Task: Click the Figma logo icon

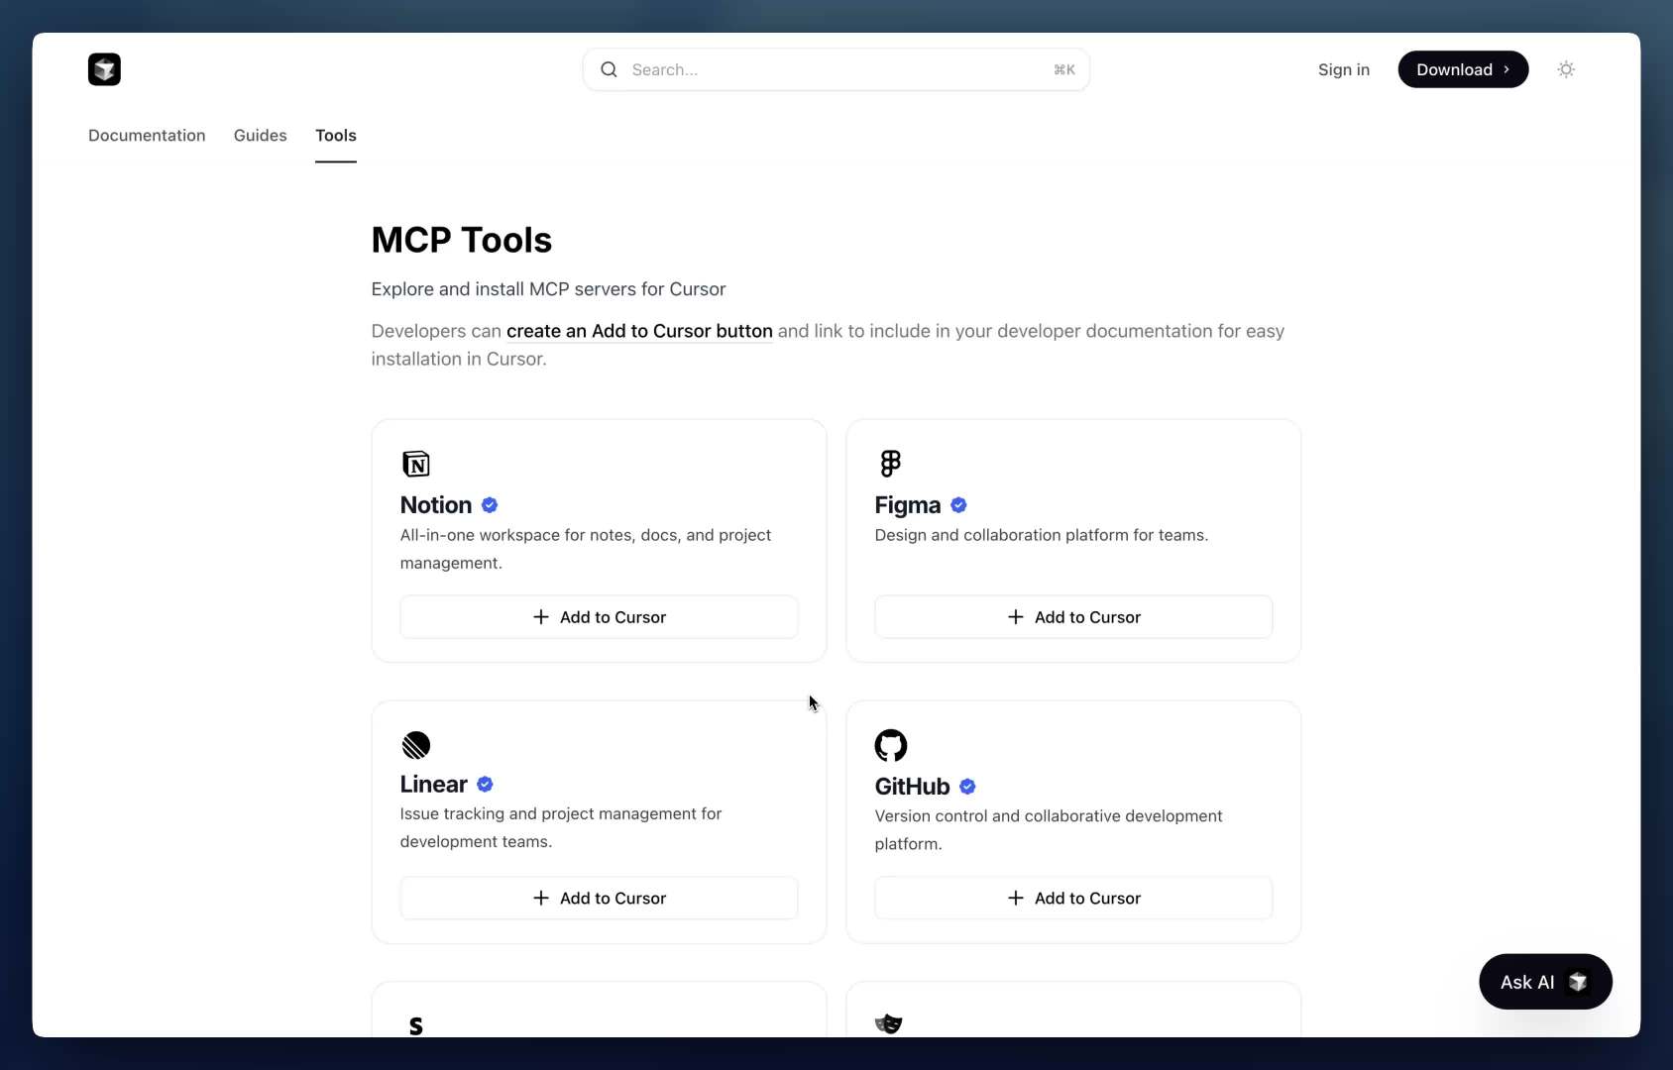Action: click(890, 464)
